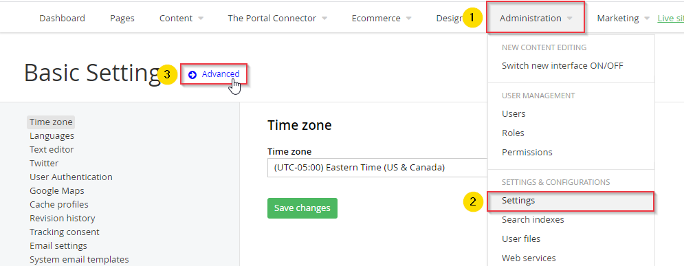This screenshot has height=266, width=684.
Task: Open the Time zone select box
Action: (x=377, y=168)
